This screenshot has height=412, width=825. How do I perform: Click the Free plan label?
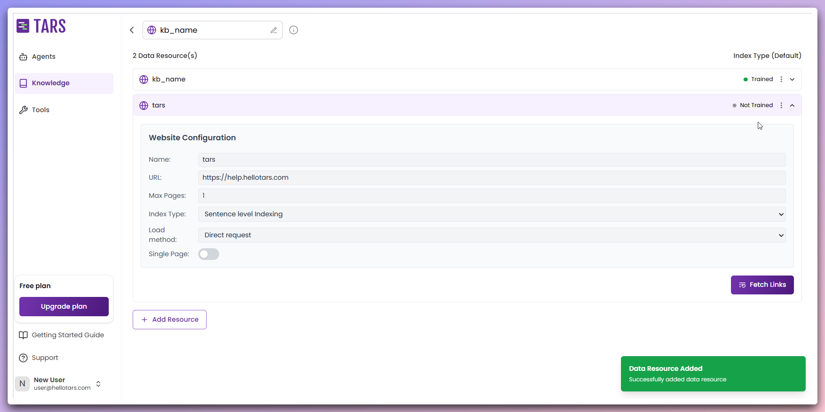[35, 286]
